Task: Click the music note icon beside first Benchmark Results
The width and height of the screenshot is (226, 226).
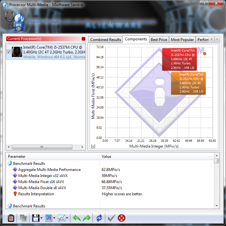Action: pyautogui.click(x=10, y=163)
